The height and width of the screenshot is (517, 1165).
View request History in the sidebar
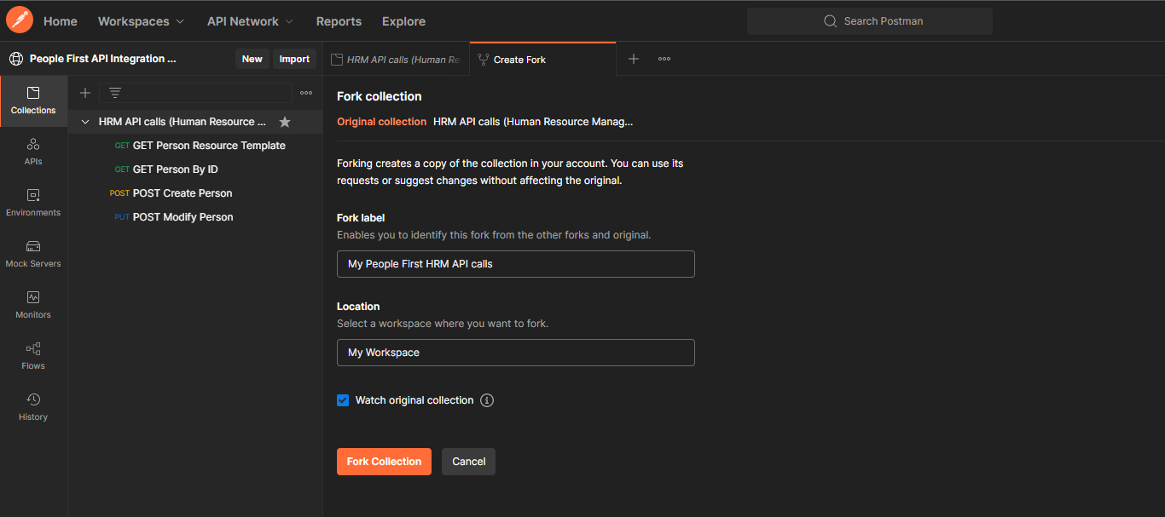(x=33, y=407)
